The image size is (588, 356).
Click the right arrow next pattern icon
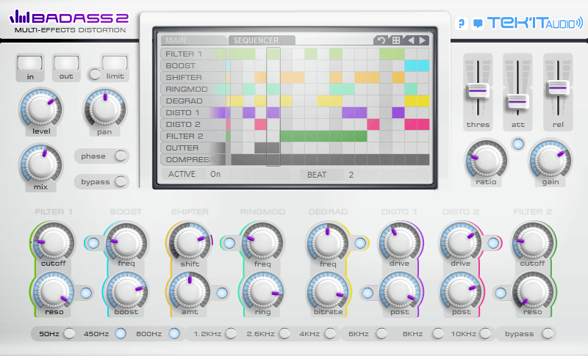pos(422,40)
